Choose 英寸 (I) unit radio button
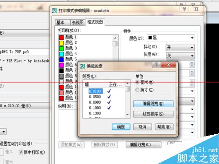The image size is (219, 164). [x=137, y=90]
